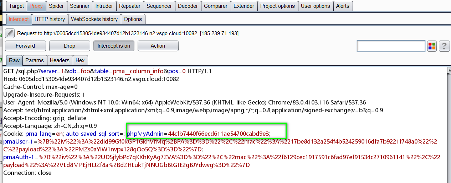Switch to the Sequencer tab
Image resolution: width=451 pixels, height=183 pixels.
click(159, 6)
